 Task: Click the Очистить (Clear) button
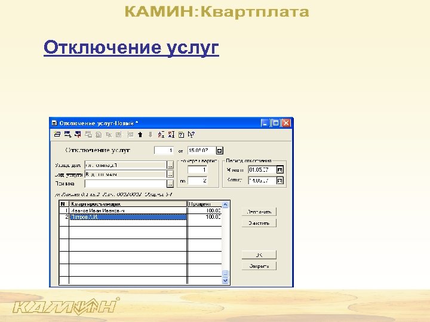pos(259,223)
